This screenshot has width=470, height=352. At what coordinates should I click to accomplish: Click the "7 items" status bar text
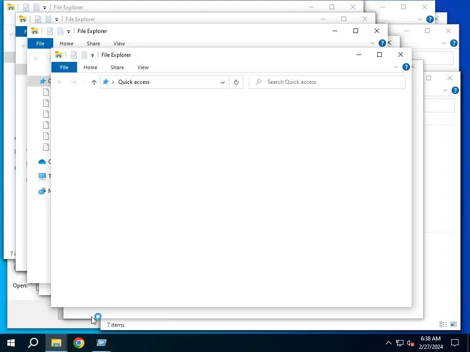[116, 325]
